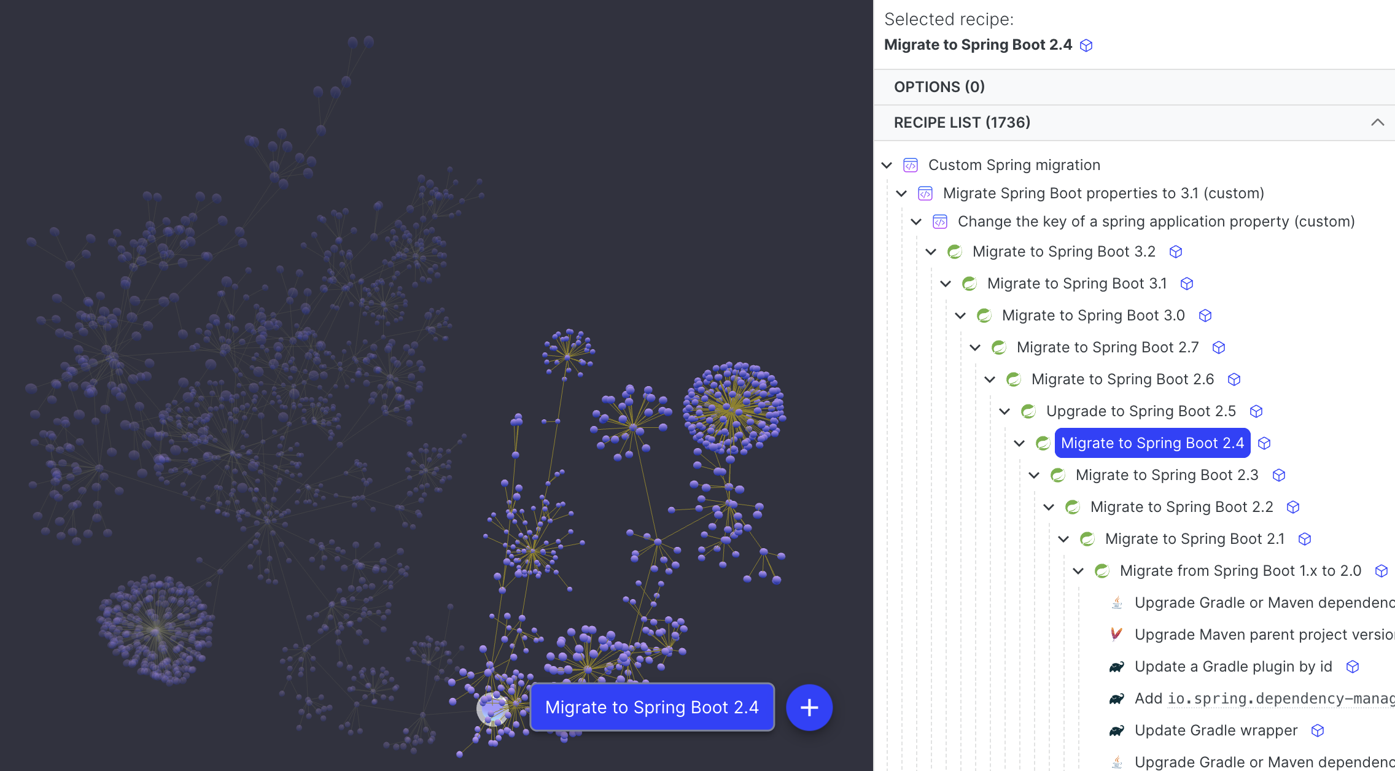
Task: Open cube icon after Update Gradle wrapper
Action: point(1318,730)
